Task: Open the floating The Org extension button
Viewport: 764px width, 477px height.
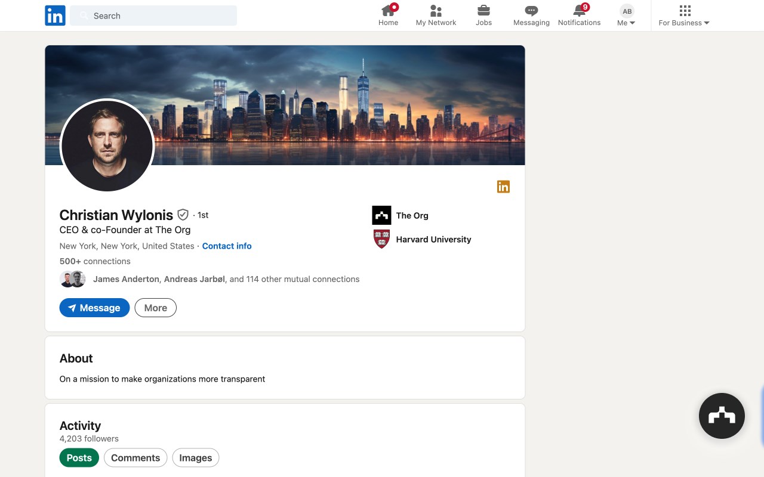Action: pyautogui.click(x=722, y=416)
